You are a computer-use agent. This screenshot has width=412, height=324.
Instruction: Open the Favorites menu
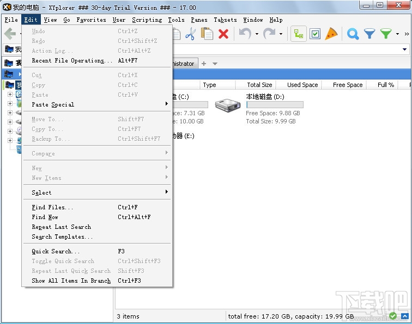[91, 20]
